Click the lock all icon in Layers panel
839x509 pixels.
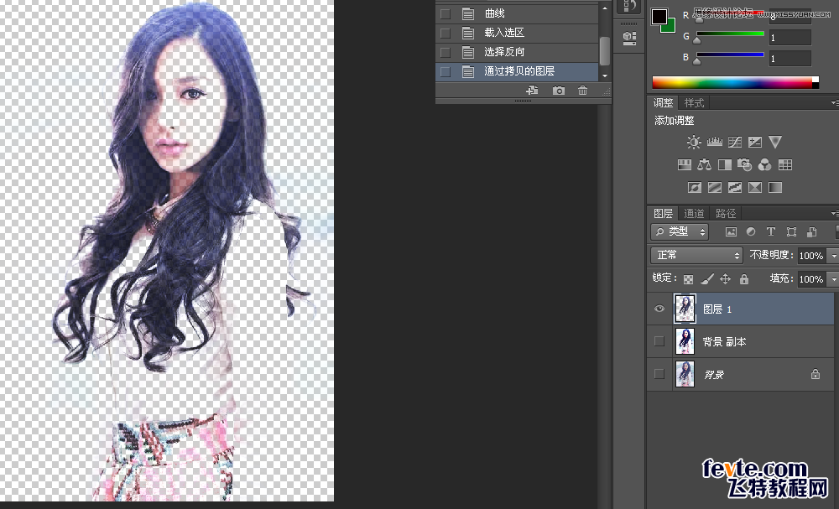pyautogui.click(x=743, y=278)
